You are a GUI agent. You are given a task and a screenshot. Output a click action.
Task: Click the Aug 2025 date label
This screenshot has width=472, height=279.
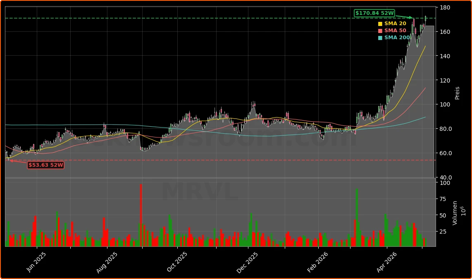[x=107, y=262]
